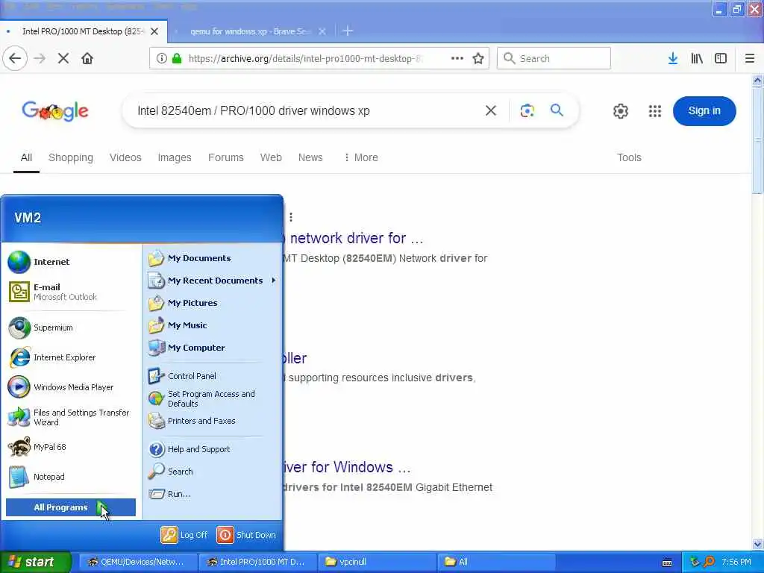Open Google apps grid
Image resolution: width=764 pixels, height=573 pixels.
[655, 111]
